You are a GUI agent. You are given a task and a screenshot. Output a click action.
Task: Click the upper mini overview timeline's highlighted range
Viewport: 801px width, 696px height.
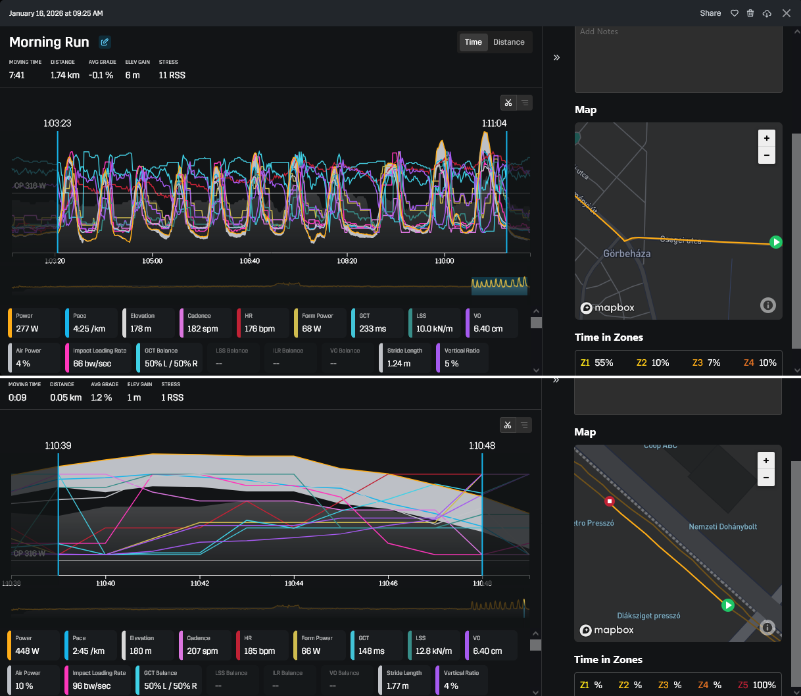(x=500, y=286)
